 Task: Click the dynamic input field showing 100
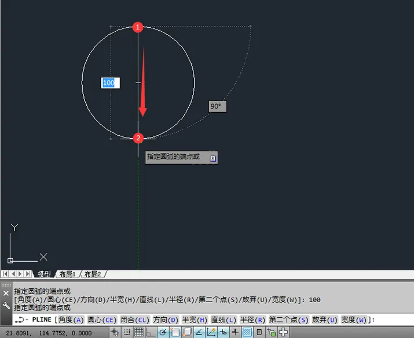click(111, 83)
